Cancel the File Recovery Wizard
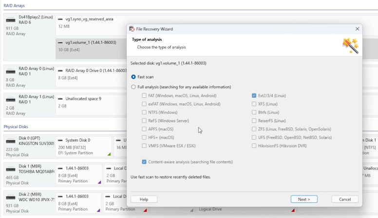 click(345, 199)
